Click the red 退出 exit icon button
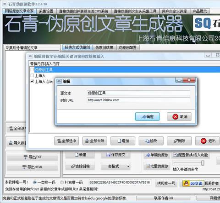 [x=207, y=141]
